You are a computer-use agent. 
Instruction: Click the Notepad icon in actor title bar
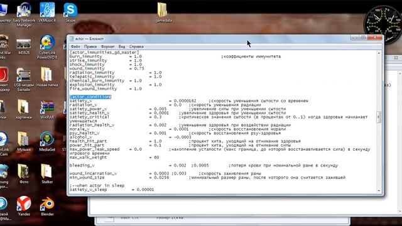[72, 39]
